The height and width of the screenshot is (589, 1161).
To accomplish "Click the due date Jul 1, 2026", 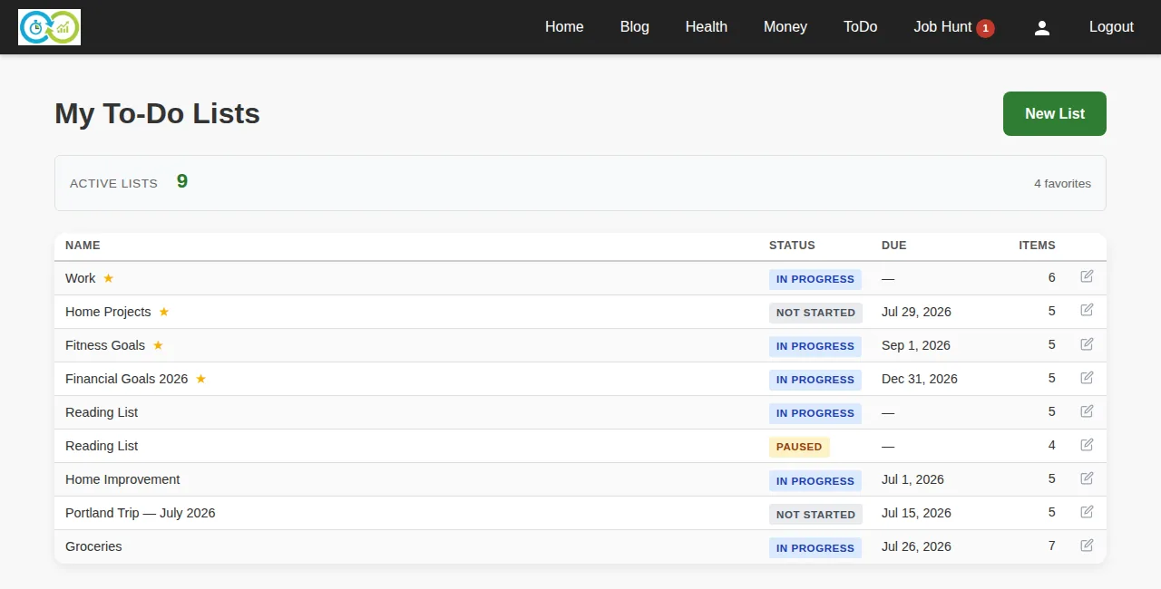I will point(912,479).
